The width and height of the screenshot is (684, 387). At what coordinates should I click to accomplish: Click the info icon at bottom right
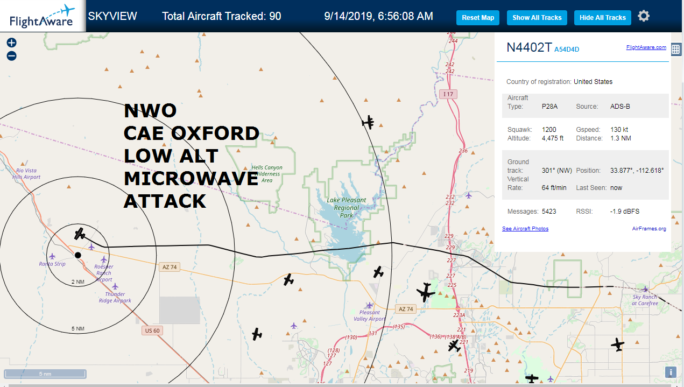671,372
